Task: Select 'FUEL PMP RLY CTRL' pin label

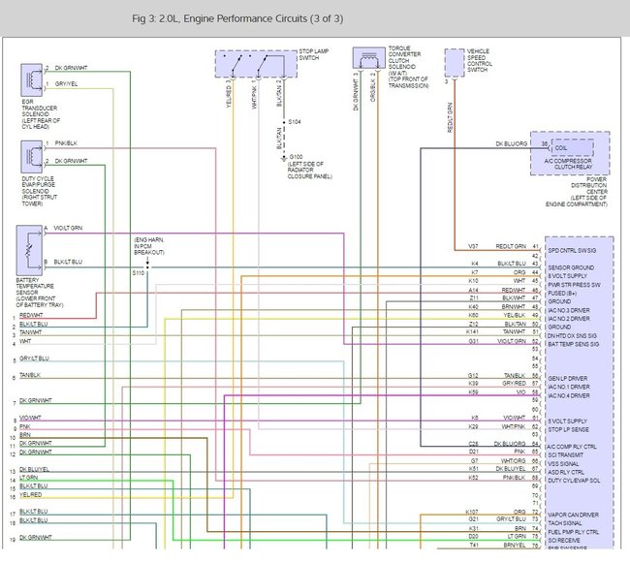Action: click(x=573, y=532)
